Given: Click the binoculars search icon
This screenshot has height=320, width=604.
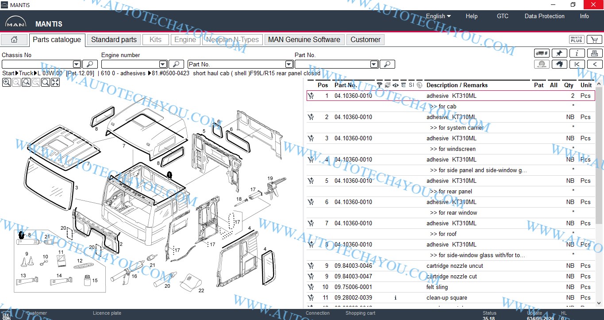Looking at the screenshot, I should coord(559,64).
